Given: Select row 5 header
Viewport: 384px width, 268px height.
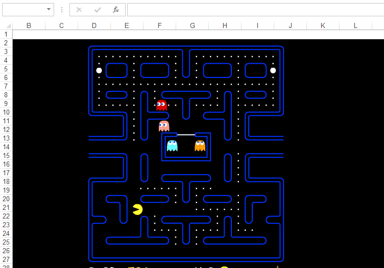Looking at the screenshot, I should 6,69.
